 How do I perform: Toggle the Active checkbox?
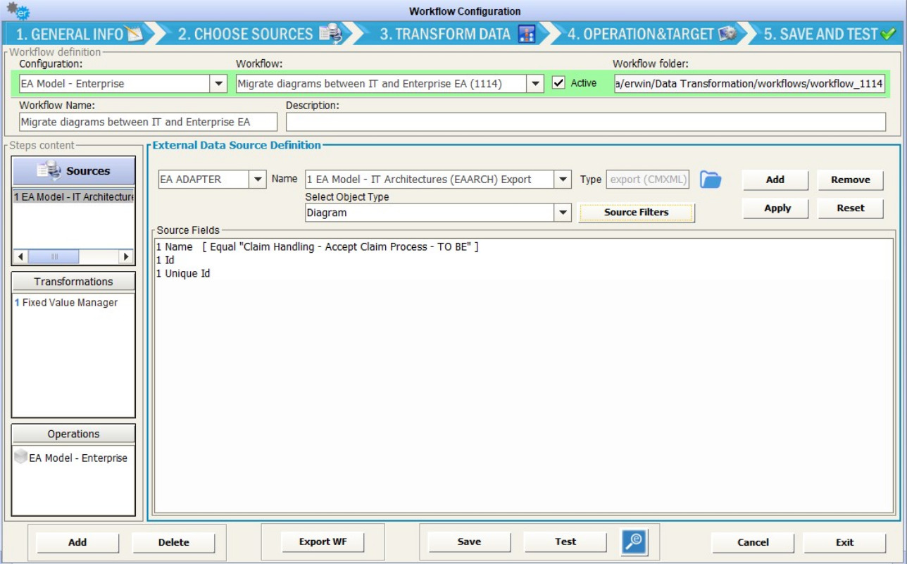tap(558, 83)
